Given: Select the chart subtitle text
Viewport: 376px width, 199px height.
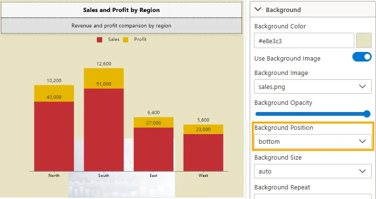Looking at the screenshot, I should tap(121, 25).
